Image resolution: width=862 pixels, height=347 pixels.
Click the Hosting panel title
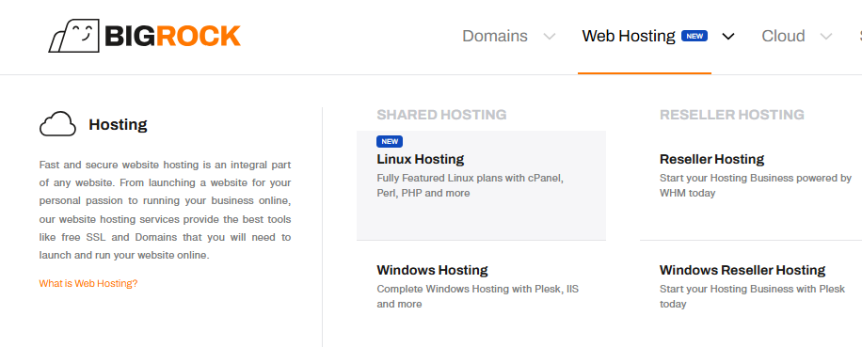(x=119, y=125)
